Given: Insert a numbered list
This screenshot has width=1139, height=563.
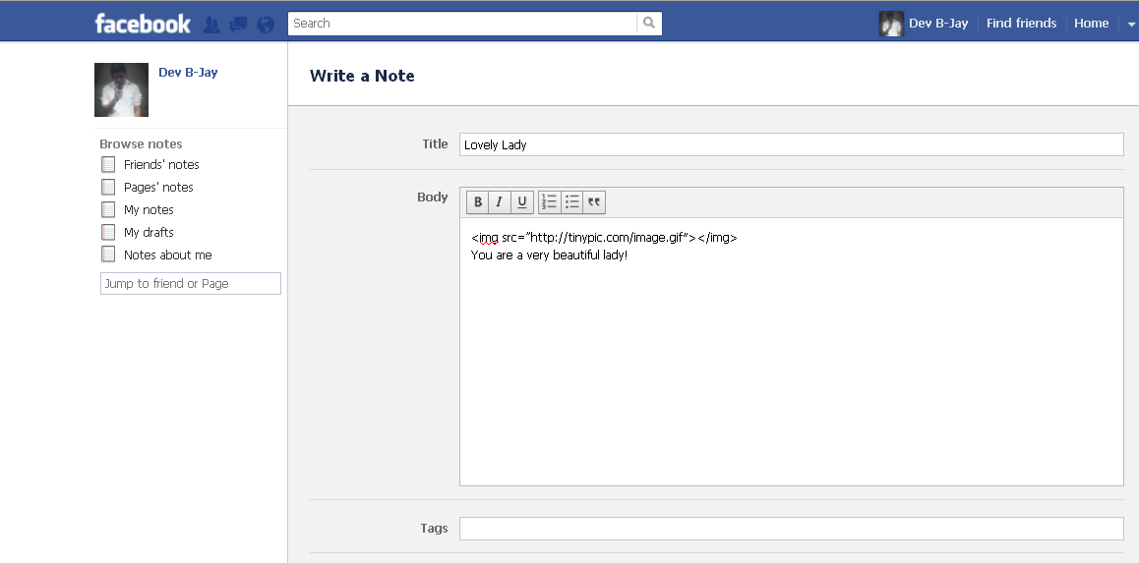Looking at the screenshot, I should click(x=549, y=202).
